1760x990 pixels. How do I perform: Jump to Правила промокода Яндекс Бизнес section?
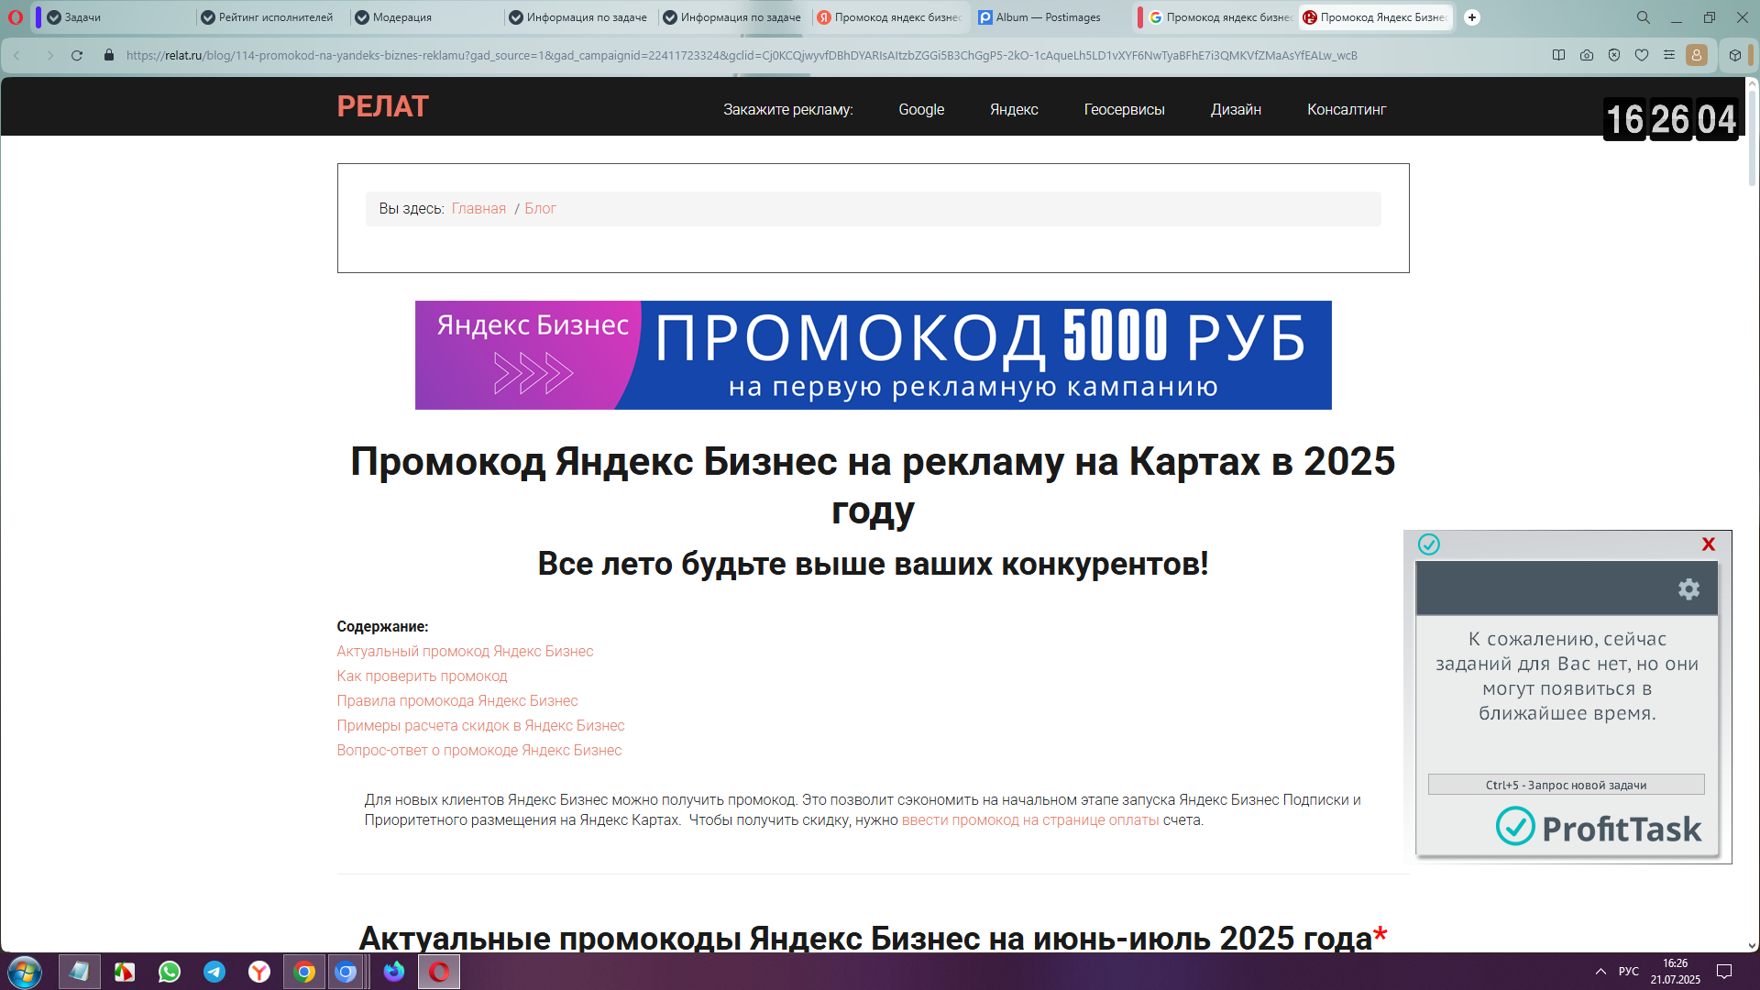pyautogui.click(x=456, y=701)
